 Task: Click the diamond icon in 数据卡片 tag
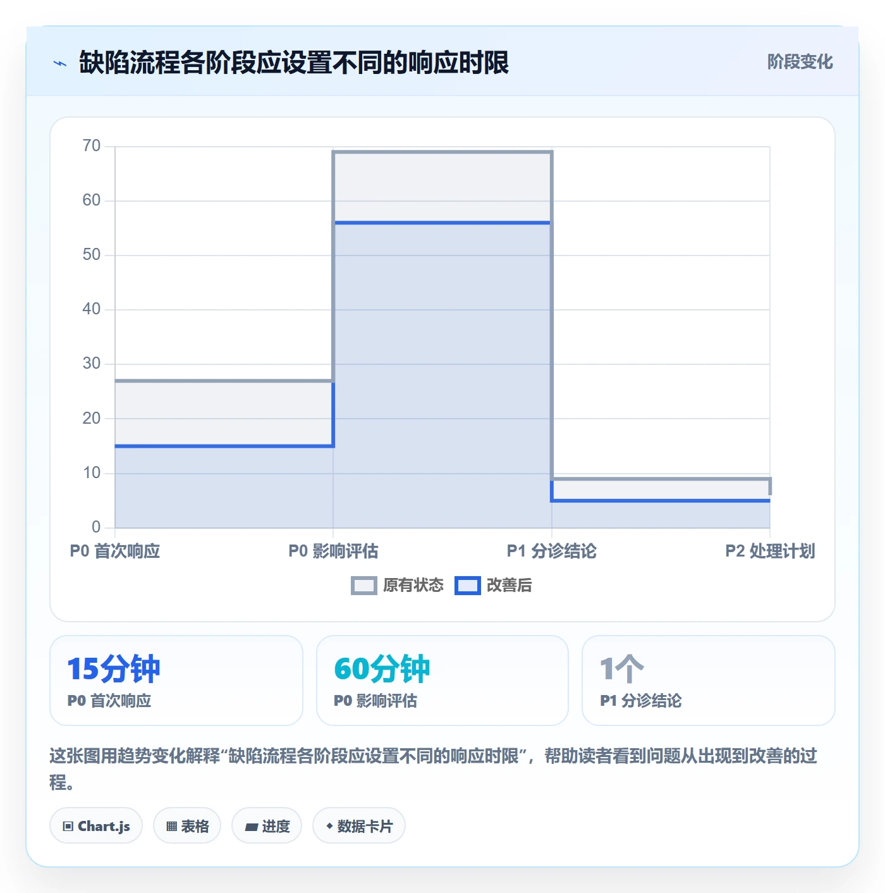329,826
